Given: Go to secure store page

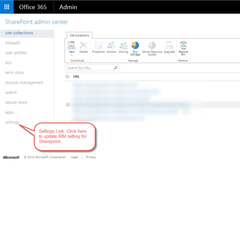Looking at the screenshot, I should pos(16,102).
